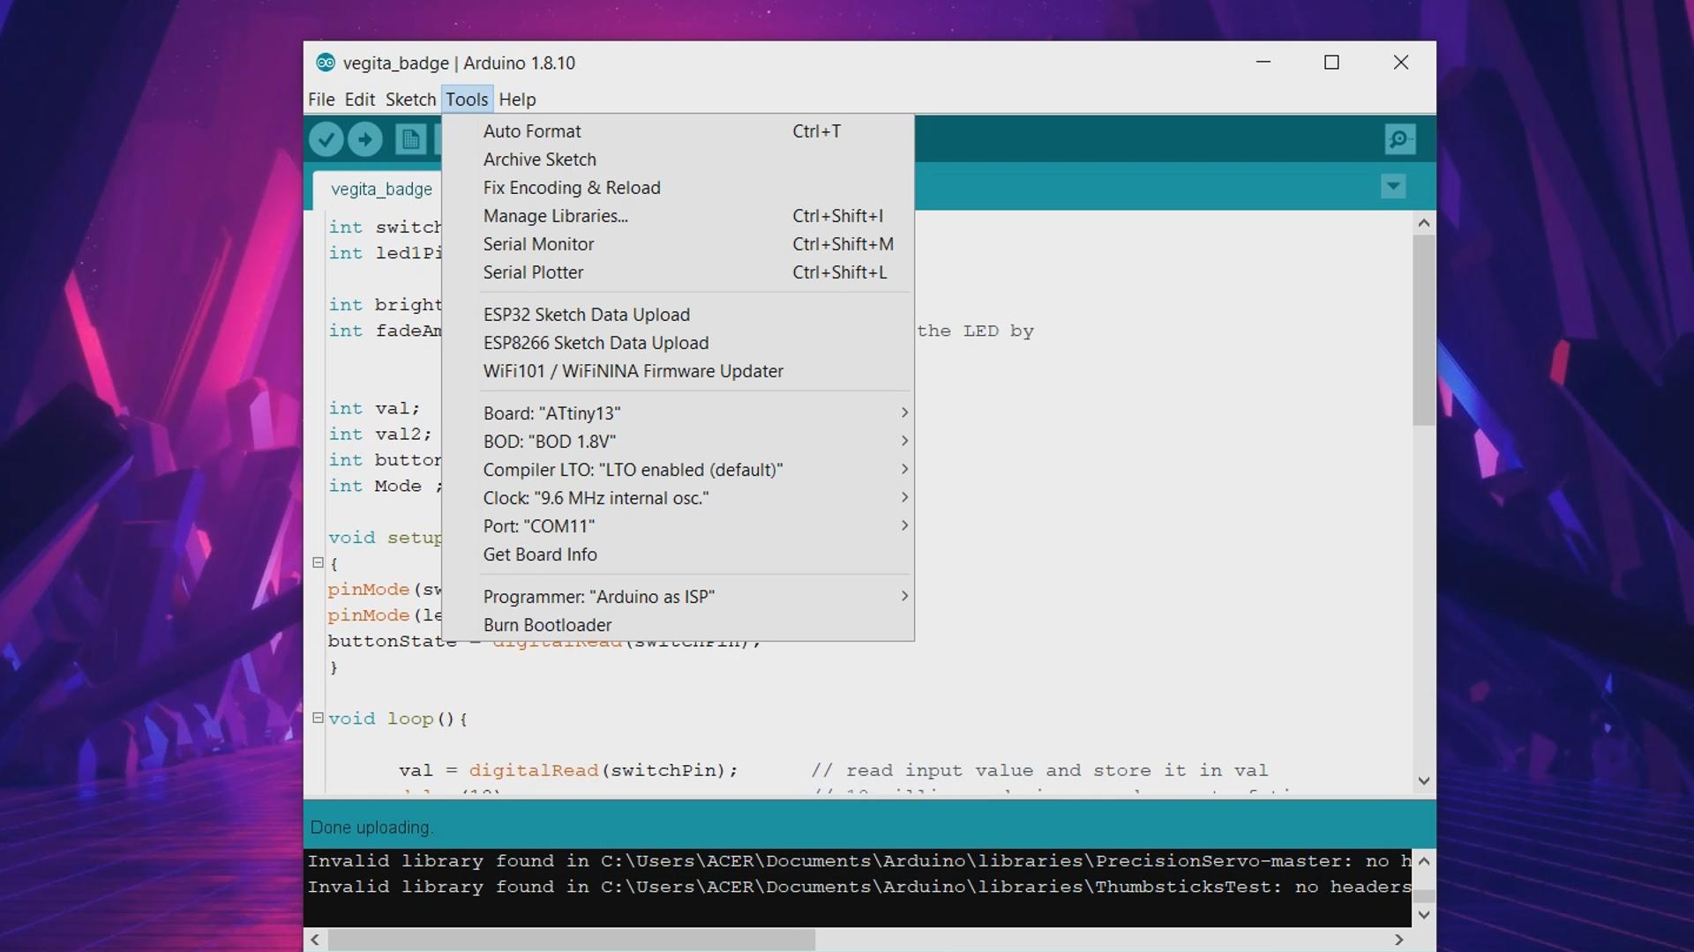Open the Serial Monitor magnifier icon
This screenshot has height=952, width=1694.
1399,139
